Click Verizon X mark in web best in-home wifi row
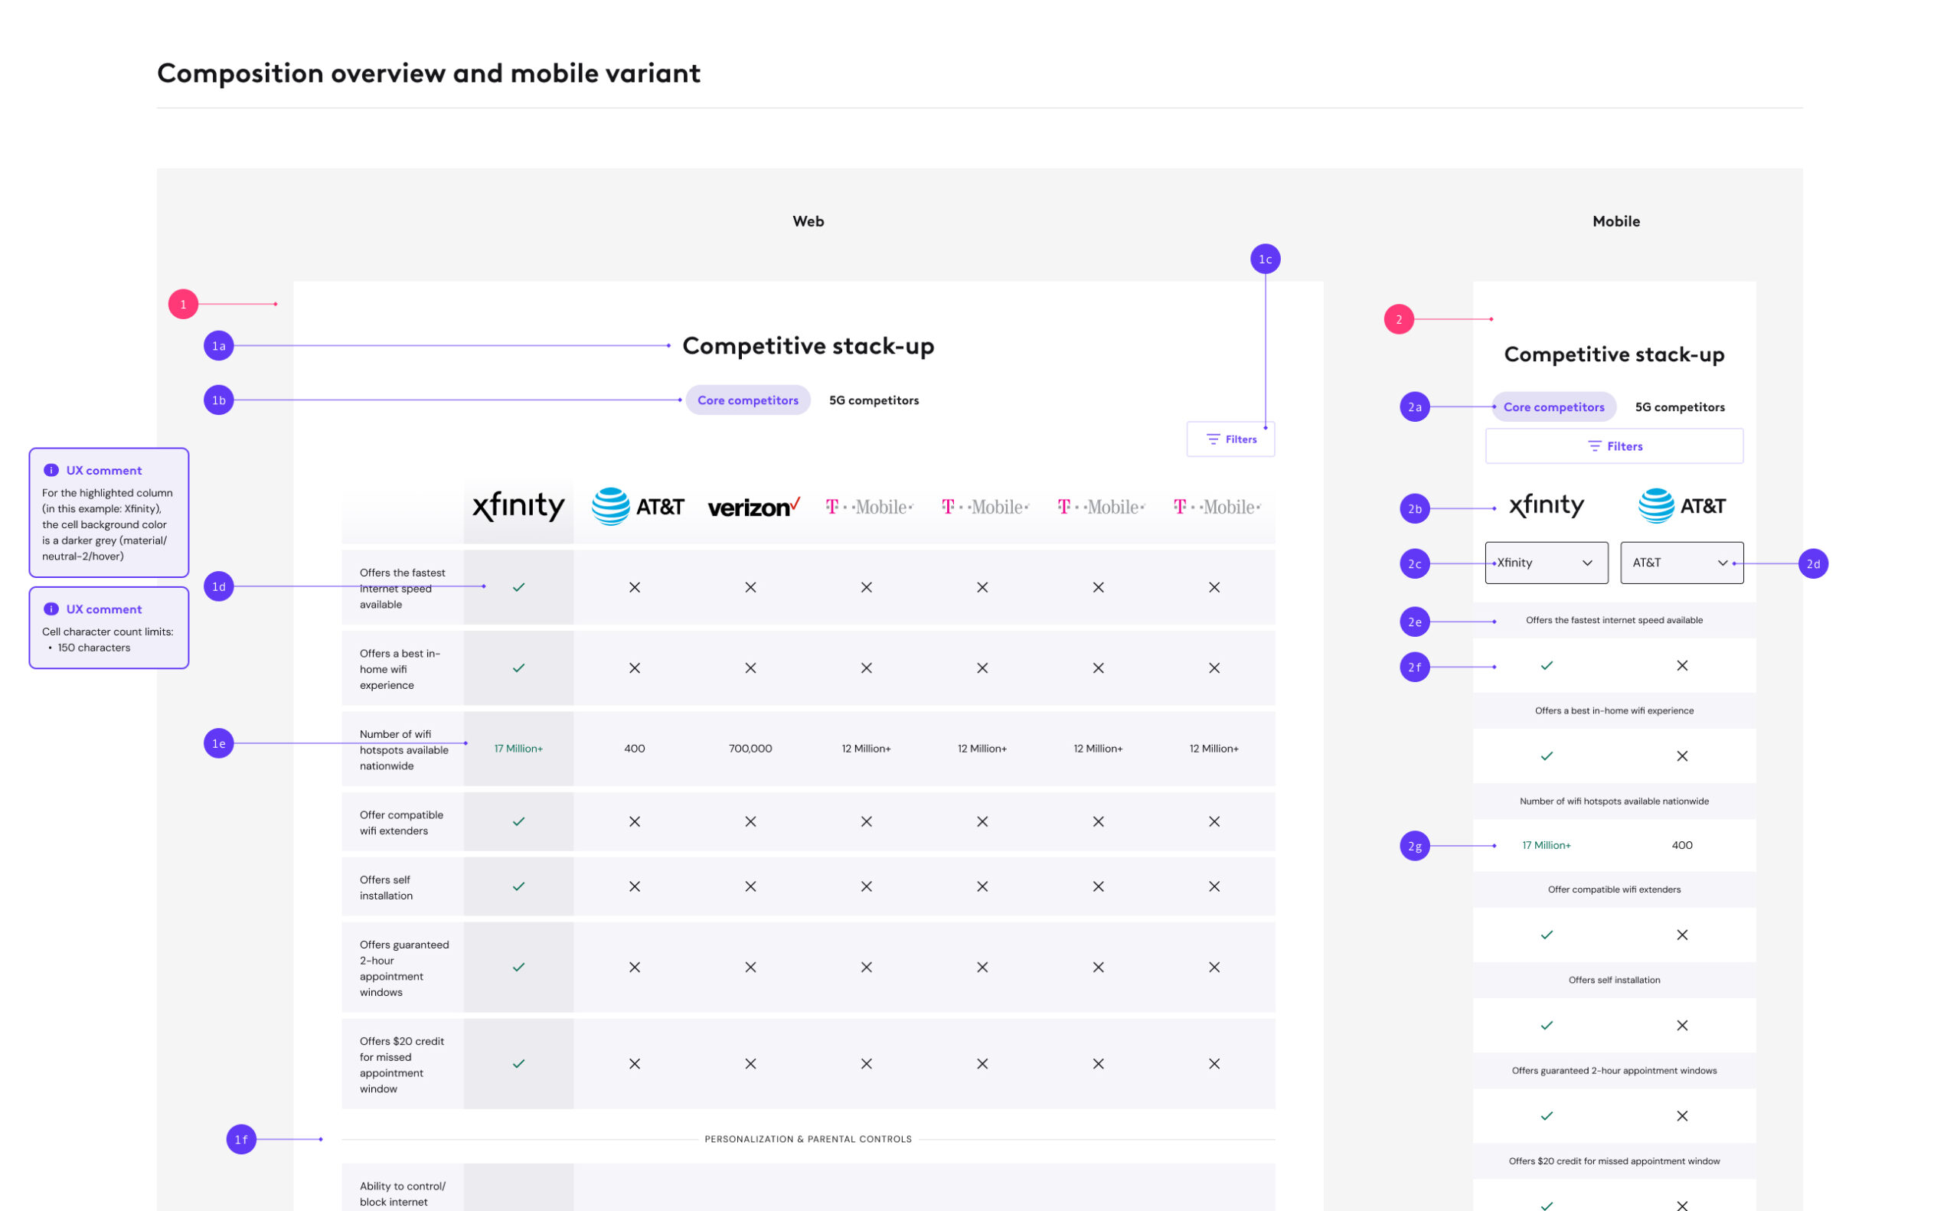The height and width of the screenshot is (1211, 1960). point(750,668)
